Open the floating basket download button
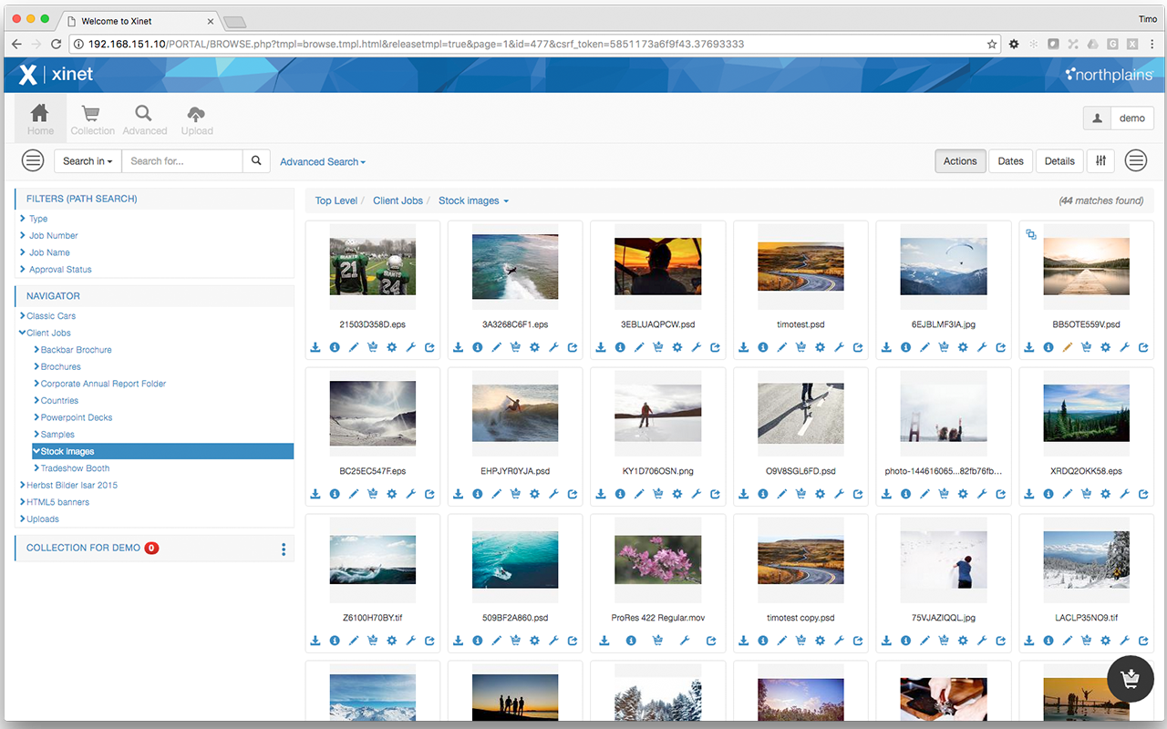This screenshot has width=1167, height=729. (x=1130, y=678)
